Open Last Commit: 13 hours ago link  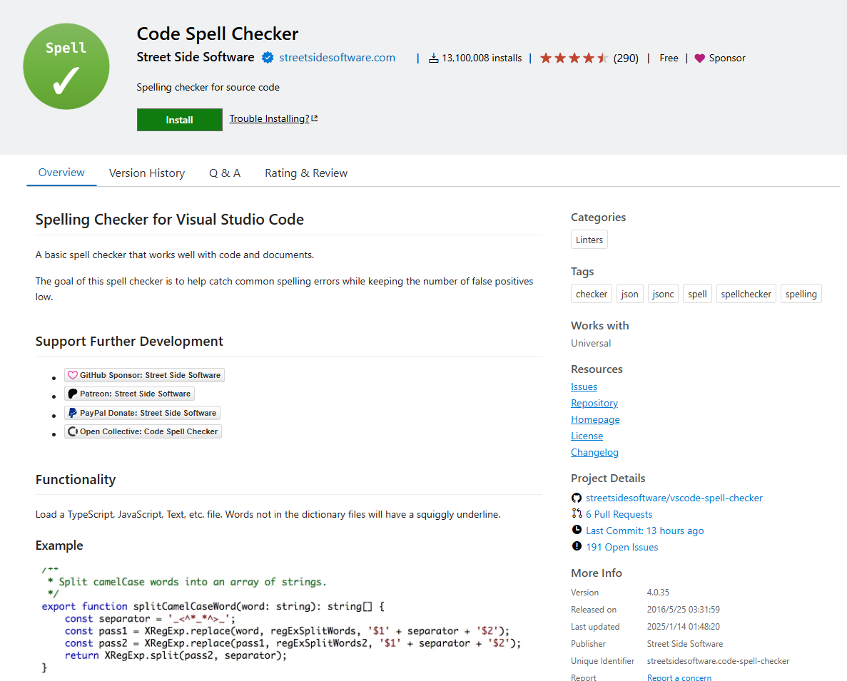tap(645, 531)
